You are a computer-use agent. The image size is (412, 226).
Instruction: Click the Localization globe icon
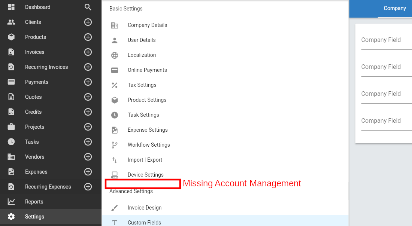pos(115,55)
